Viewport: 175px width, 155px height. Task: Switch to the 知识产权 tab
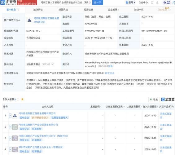(139, 10)
